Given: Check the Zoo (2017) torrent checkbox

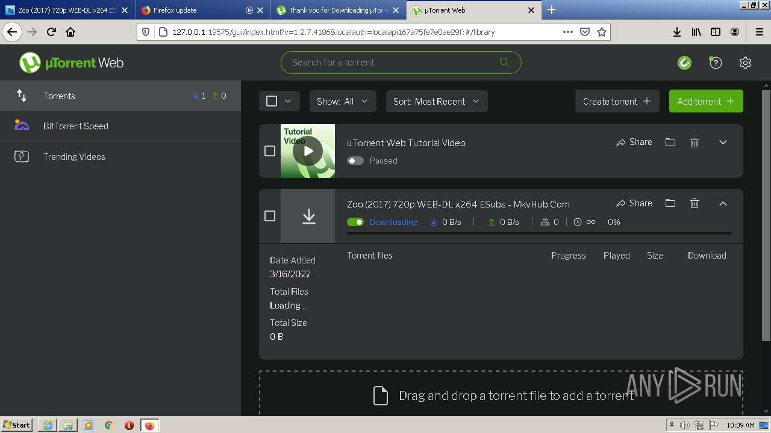Looking at the screenshot, I should click(x=270, y=216).
